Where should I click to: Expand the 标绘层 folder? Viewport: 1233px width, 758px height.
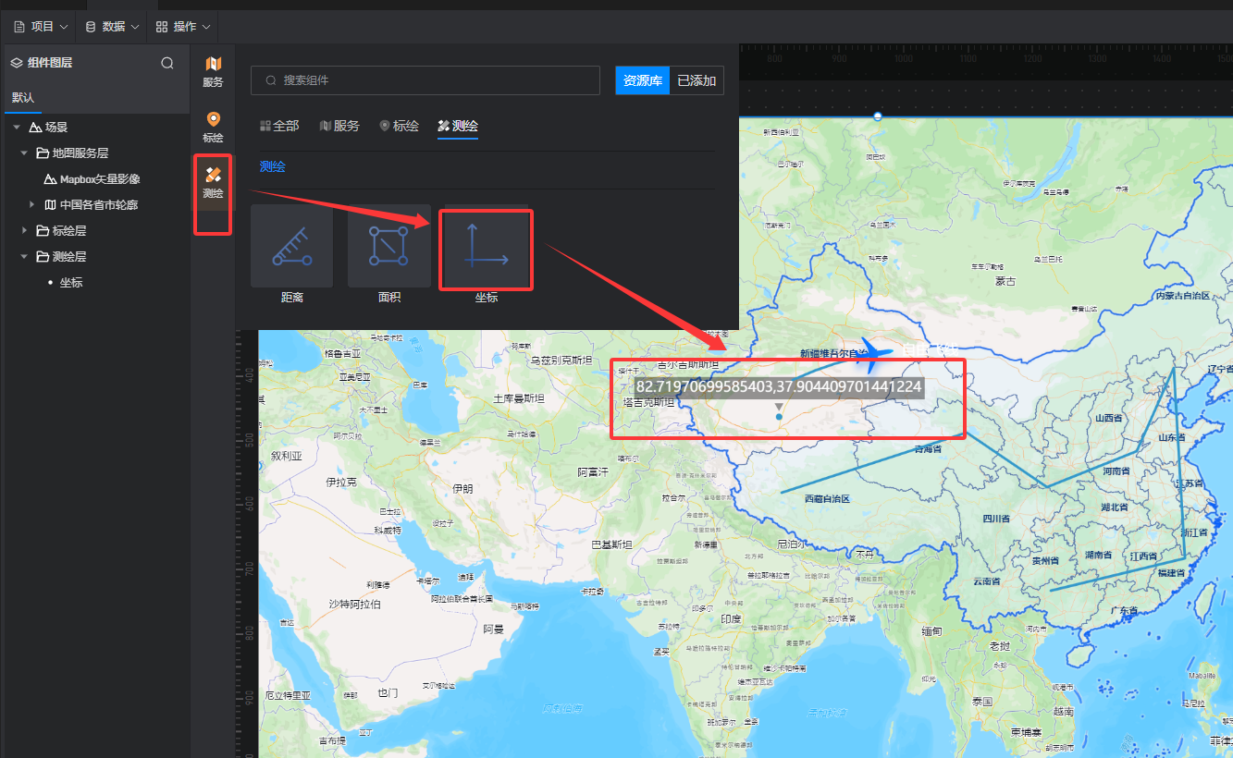click(x=24, y=230)
